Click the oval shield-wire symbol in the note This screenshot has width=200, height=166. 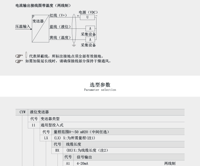(26, 55)
